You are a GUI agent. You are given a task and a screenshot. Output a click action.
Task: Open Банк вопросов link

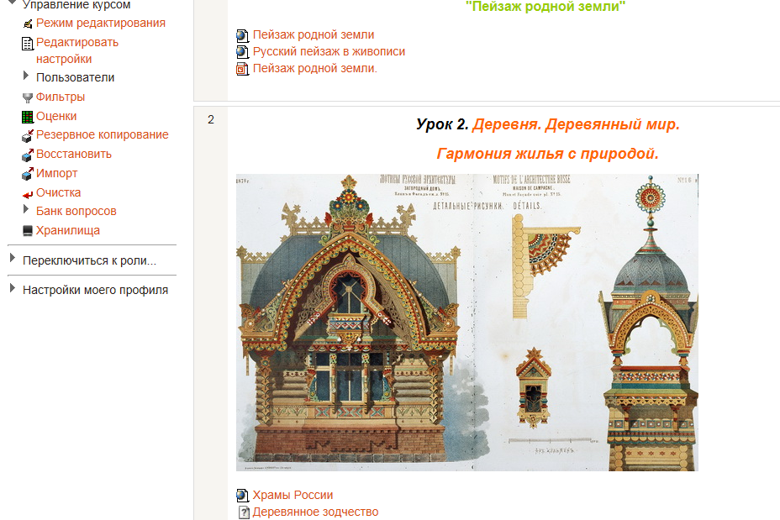click(x=76, y=212)
